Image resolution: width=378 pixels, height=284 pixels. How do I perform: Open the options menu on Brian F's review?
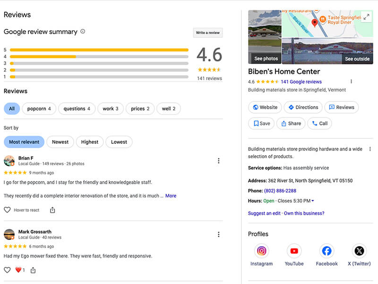[218, 161]
